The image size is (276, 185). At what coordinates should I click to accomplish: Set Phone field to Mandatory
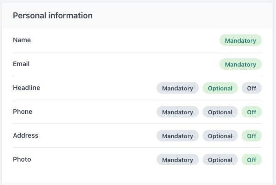(178, 112)
